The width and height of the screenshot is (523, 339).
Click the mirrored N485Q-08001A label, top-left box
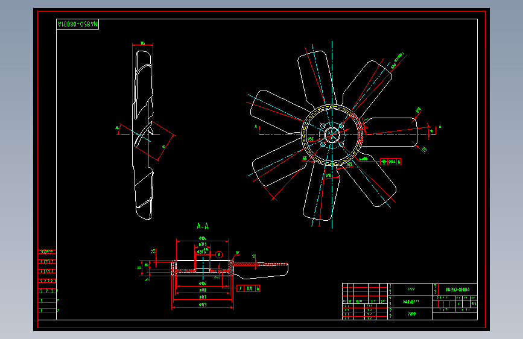tap(78, 24)
